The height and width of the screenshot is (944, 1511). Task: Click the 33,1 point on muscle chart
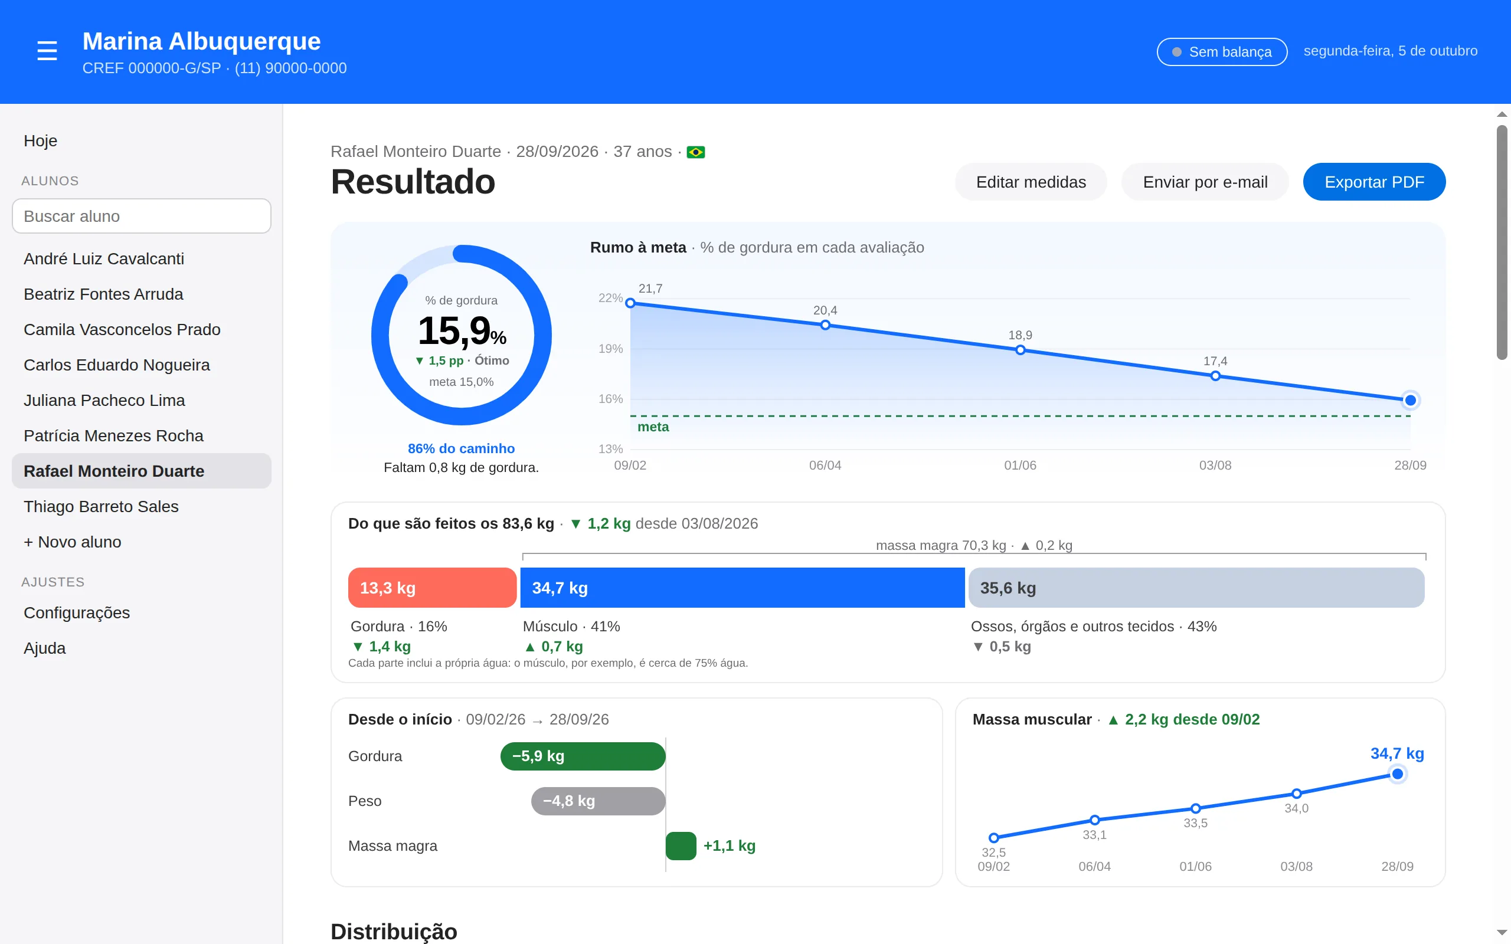coord(1094,820)
